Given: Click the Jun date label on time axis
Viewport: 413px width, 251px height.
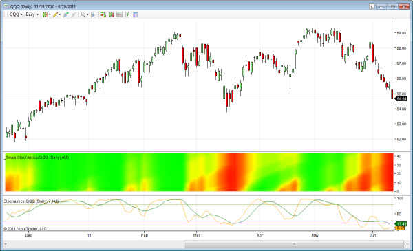Looking at the screenshot, I should click(x=372, y=235).
